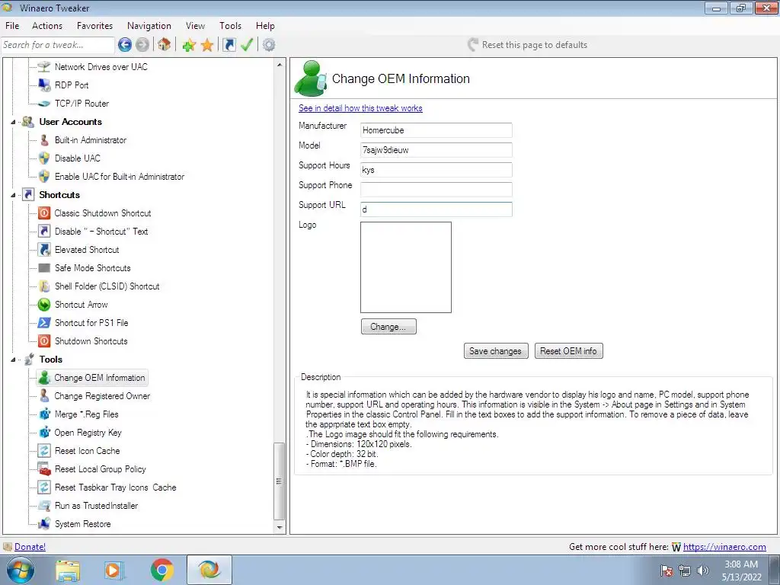Viewport: 780px width, 585px height.
Task: Click the Disable UAC shield icon
Action: pyautogui.click(x=44, y=158)
